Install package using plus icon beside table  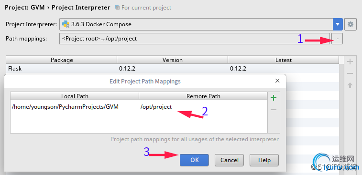click(x=350, y=62)
